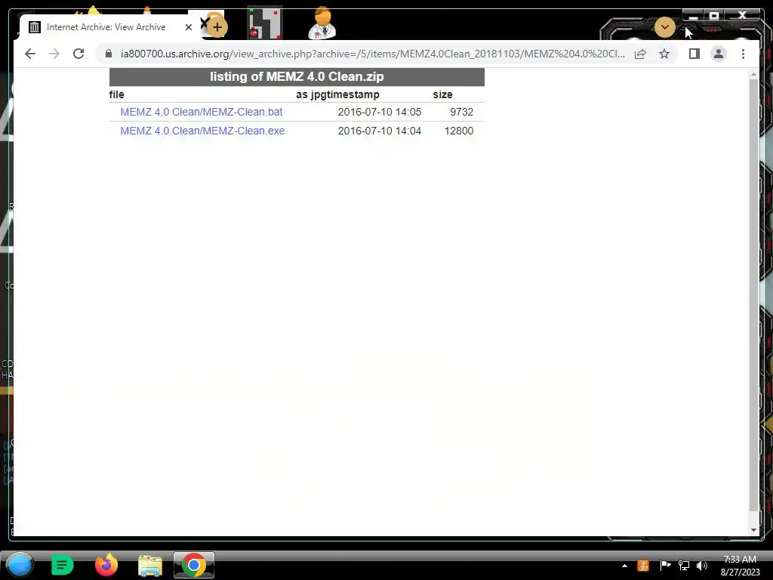Click the 'listing of MEMZ 4.0 Clean.zip' heading

tap(297, 76)
